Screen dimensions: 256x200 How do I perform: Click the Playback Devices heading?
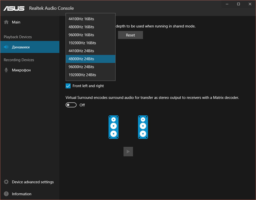[x=18, y=37]
